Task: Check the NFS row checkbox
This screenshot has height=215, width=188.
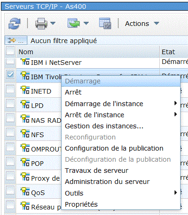Action: [10, 133]
